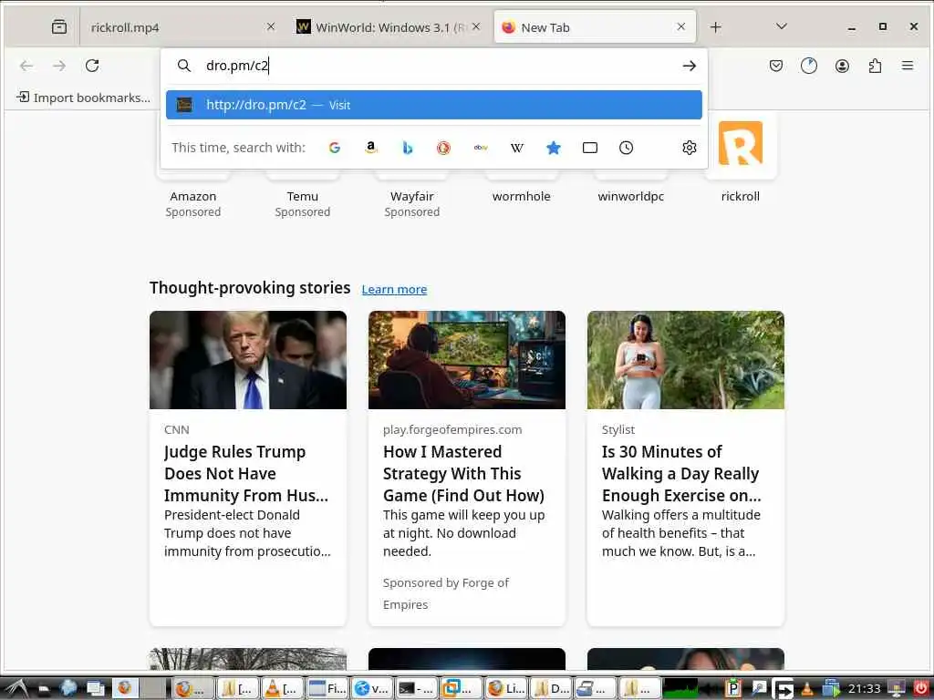
Task: Click the Learn more link
Action: [x=394, y=289]
